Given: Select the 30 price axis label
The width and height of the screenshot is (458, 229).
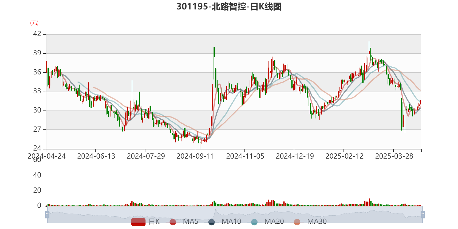Looking at the screenshot, I should (37, 110).
